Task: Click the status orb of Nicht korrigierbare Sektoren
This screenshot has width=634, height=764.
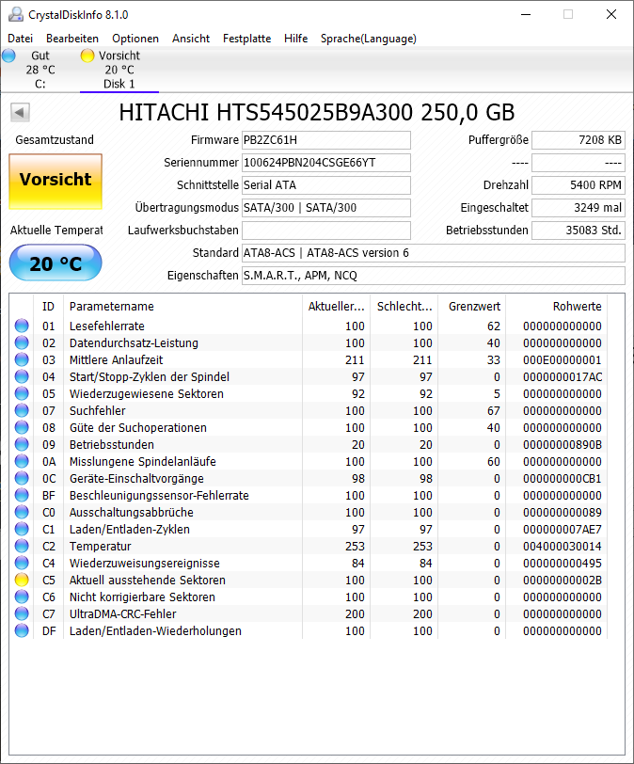Action: pyautogui.click(x=22, y=597)
